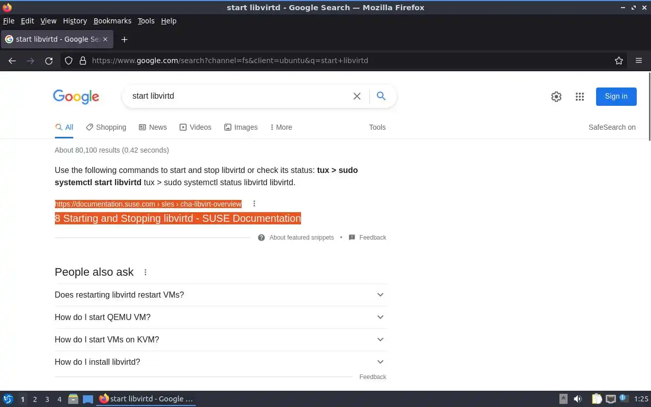Click the show desktop taskbar icon
The height and width of the screenshot is (407, 651).
pyautogui.click(x=88, y=399)
